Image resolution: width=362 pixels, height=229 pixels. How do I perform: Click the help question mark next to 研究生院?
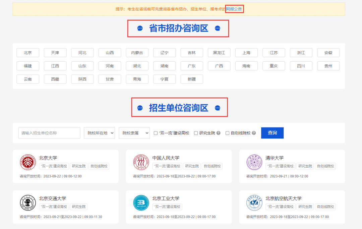coord(218,133)
